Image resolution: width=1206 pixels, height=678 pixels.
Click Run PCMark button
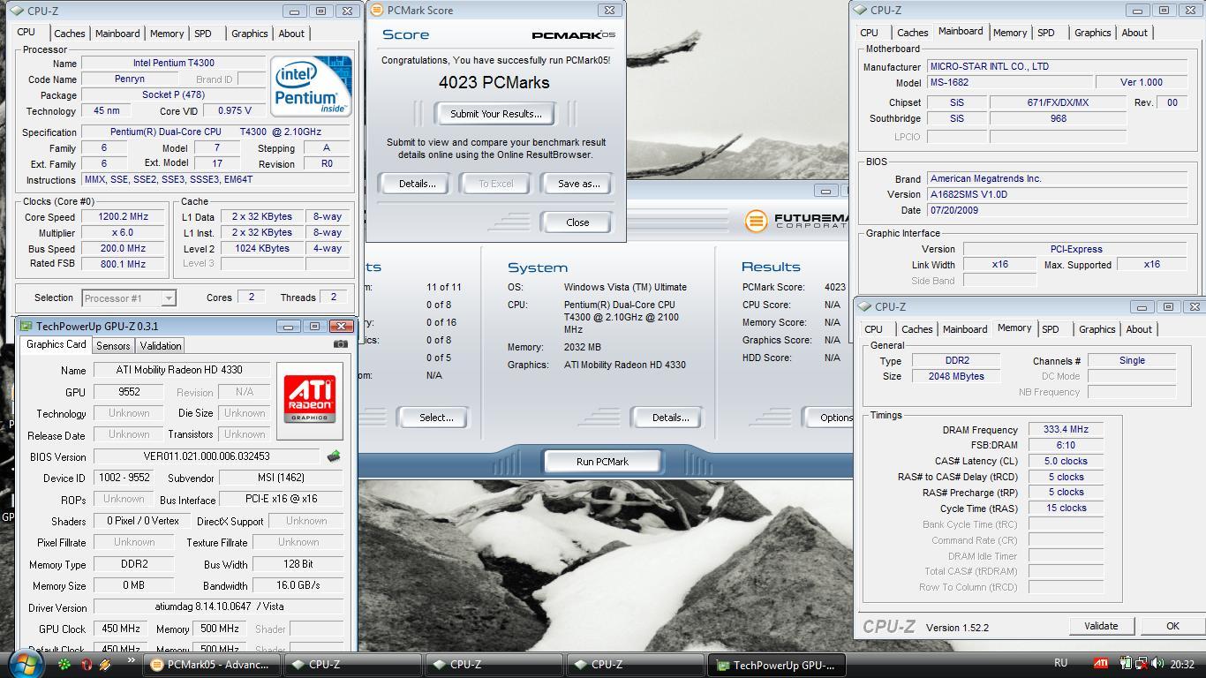tap(602, 462)
